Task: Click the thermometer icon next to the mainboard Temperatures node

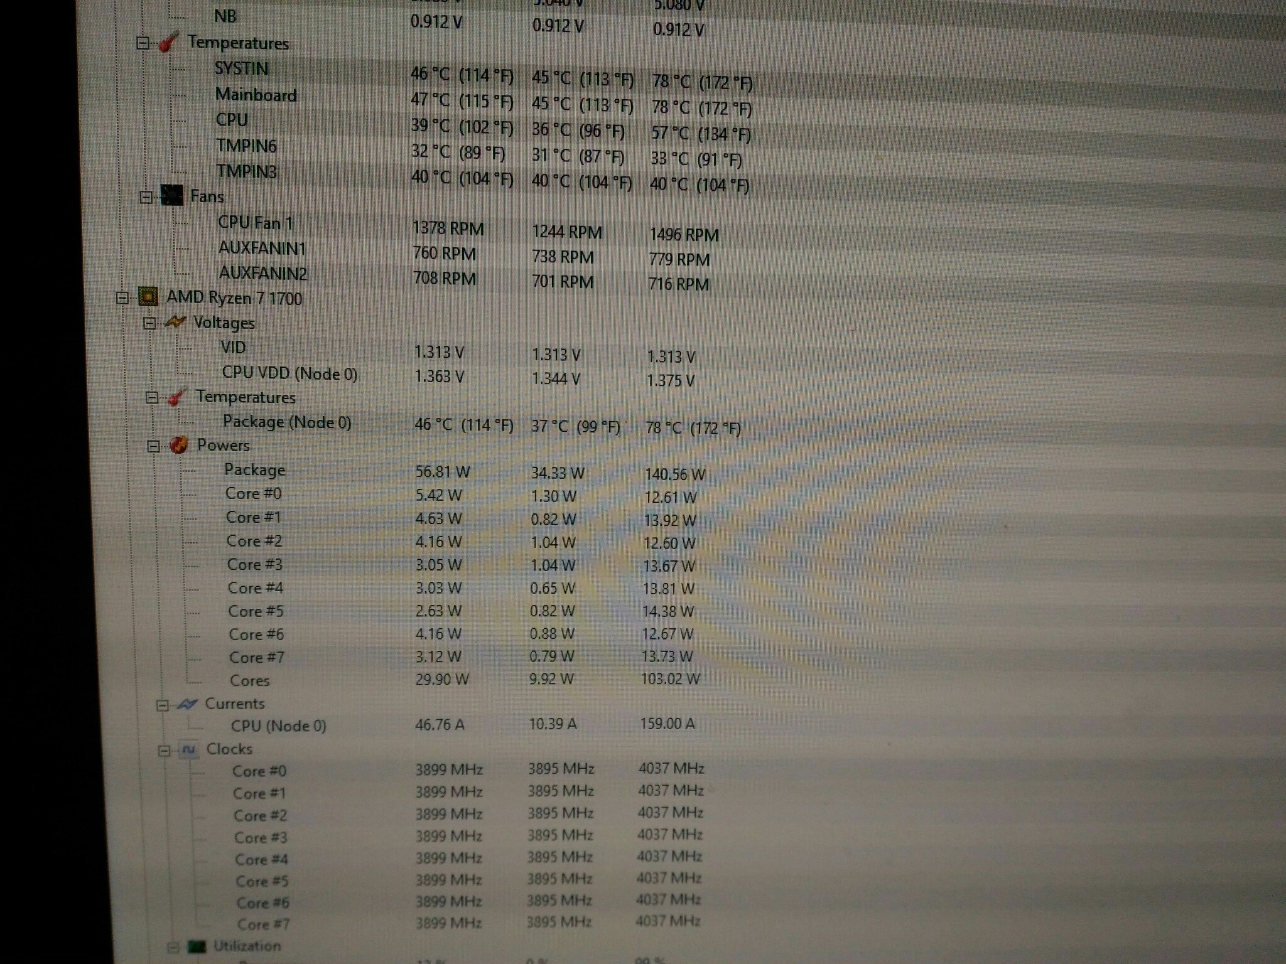Action: click(168, 43)
